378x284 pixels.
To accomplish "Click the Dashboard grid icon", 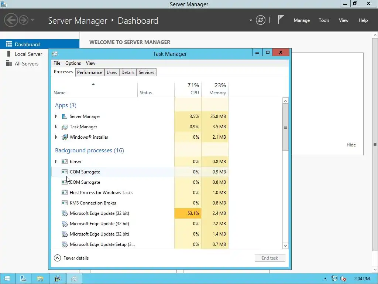I will [x=9, y=44].
